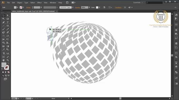The height and width of the screenshot is (100, 179).
Task: Open the View menu
Action: point(46,2)
